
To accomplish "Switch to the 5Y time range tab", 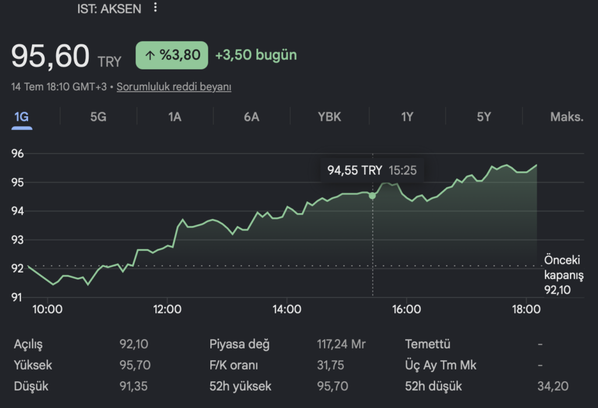I will 484,117.
